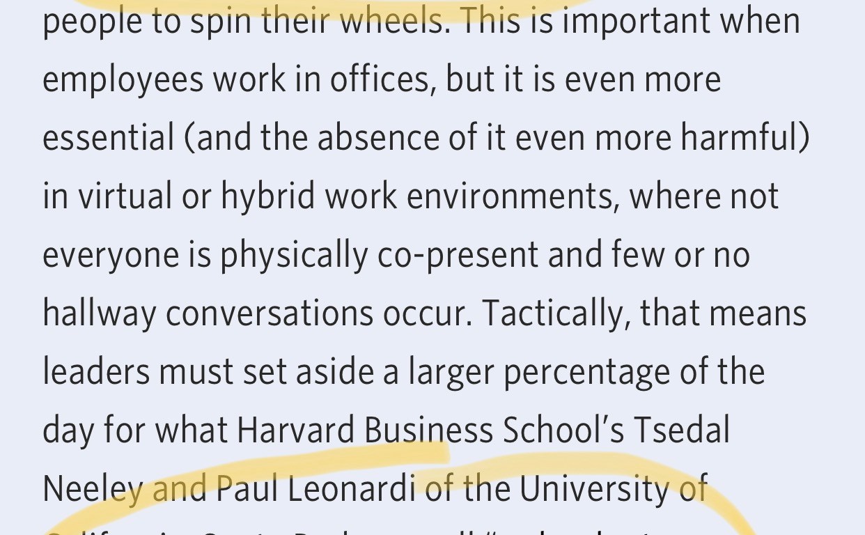Click on the word "hallway"

pyautogui.click(x=99, y=313)
